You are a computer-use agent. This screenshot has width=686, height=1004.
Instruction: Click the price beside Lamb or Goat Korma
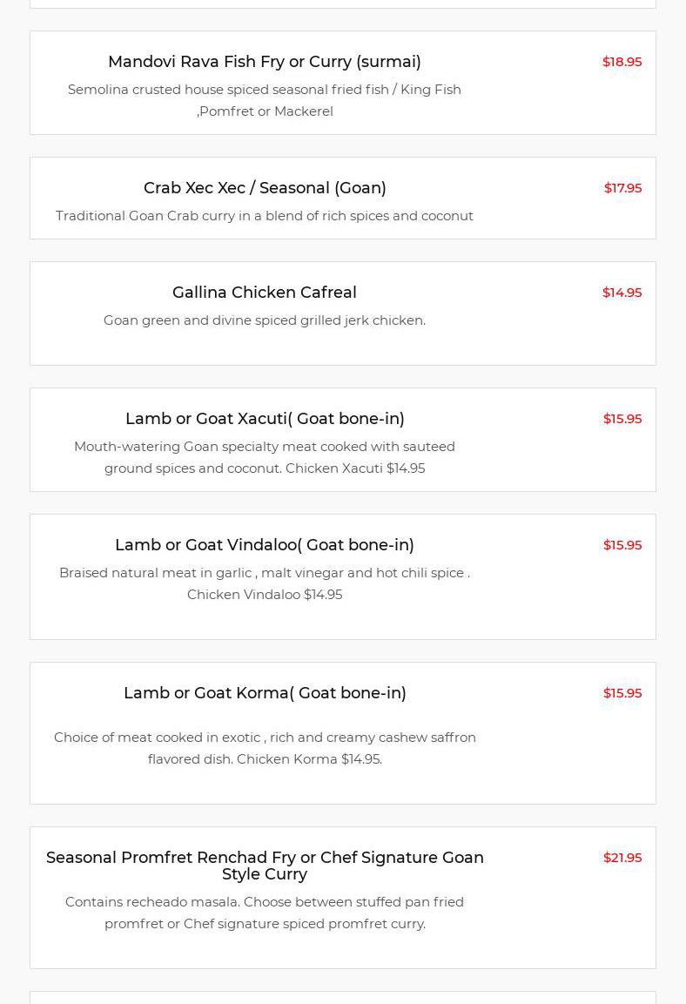622,693
